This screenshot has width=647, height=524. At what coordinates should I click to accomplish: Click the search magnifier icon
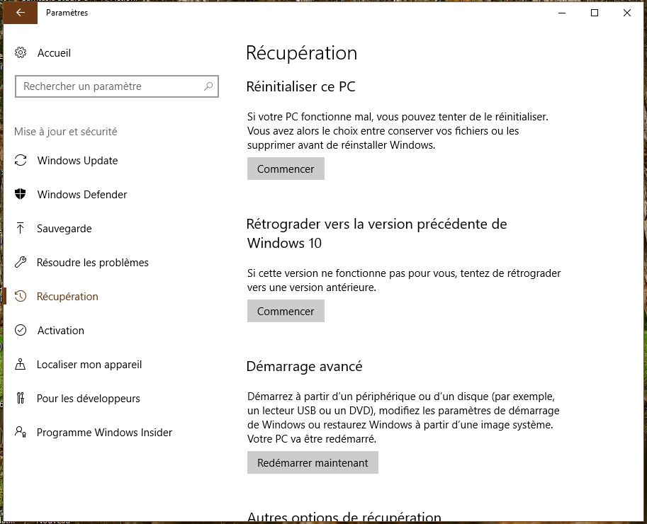(208, 86)
